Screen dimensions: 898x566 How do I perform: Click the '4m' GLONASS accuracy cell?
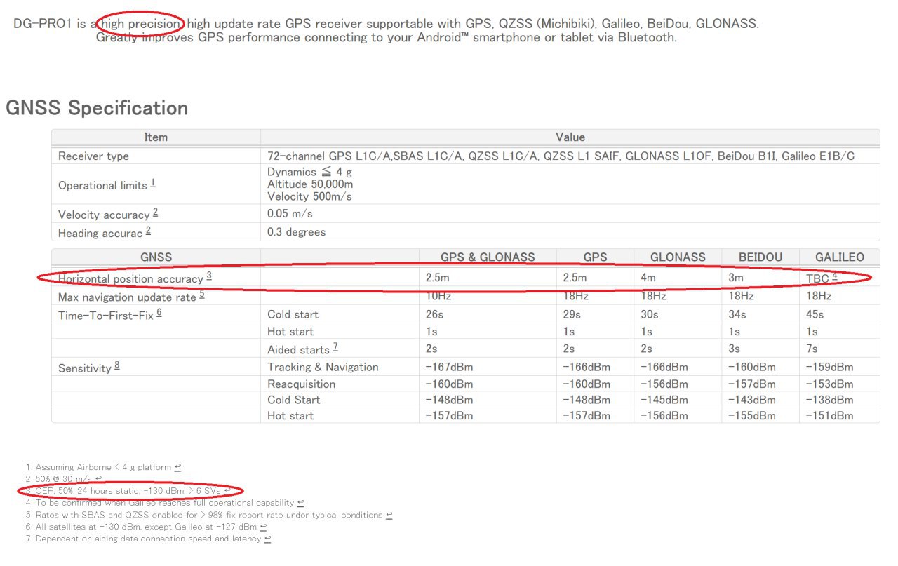(648, 278)
